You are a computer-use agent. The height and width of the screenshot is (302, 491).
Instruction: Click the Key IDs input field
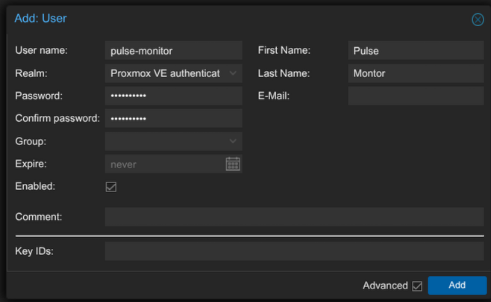(x=294, y=251)
